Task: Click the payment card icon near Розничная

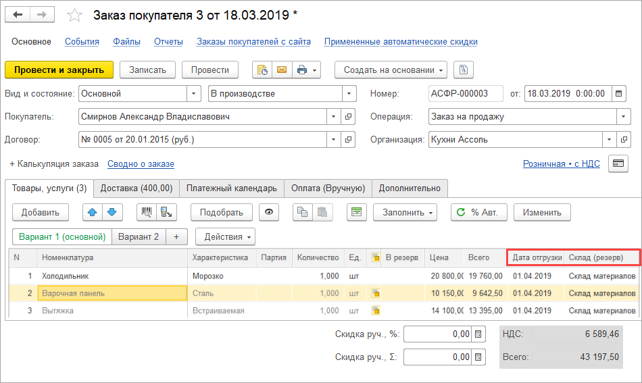Action: [x=618, y=163]
